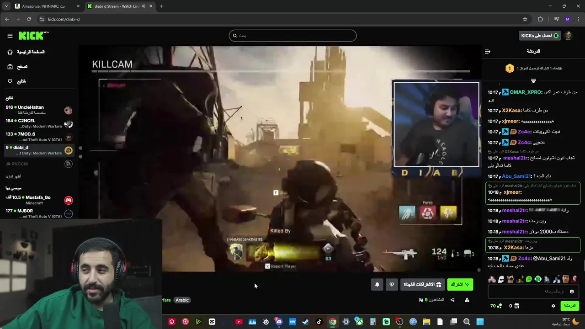Go back in the browser
The width and height of the screenshot is (585, 329).
tap(7, 19)
